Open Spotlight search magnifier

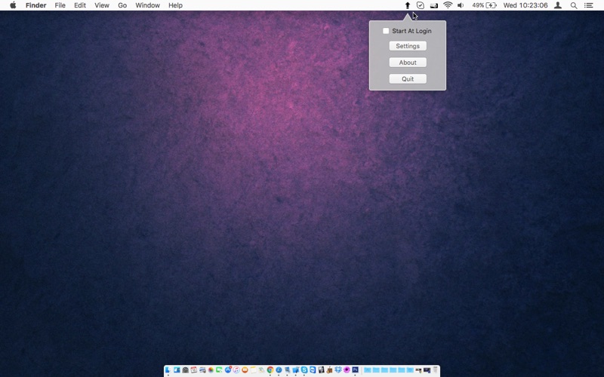pyautogui.click(x=574, y=5)
